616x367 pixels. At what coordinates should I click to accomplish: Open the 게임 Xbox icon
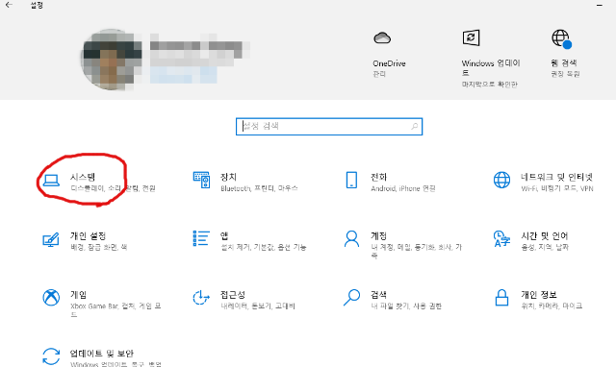point(51,298)
